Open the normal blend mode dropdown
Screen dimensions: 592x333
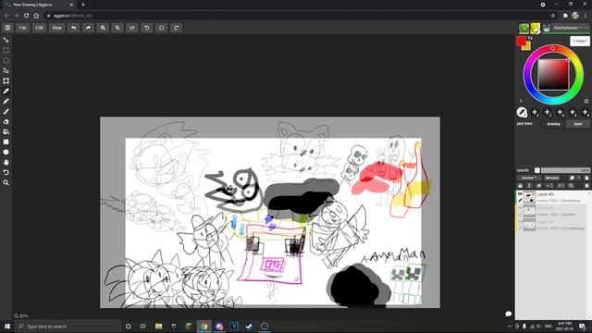[528, 178]
